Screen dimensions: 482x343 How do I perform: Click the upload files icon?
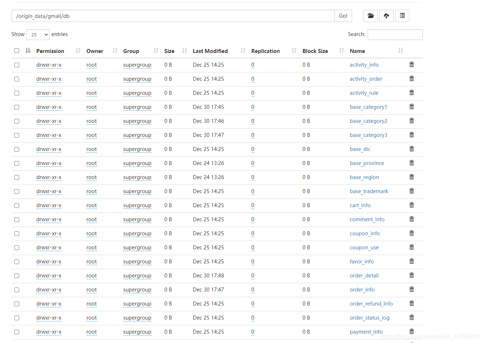tap(386, 16)
